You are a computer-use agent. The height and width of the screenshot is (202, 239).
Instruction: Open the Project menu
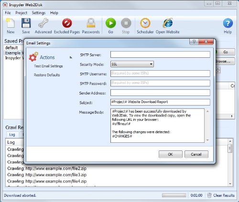coord(22,13)
